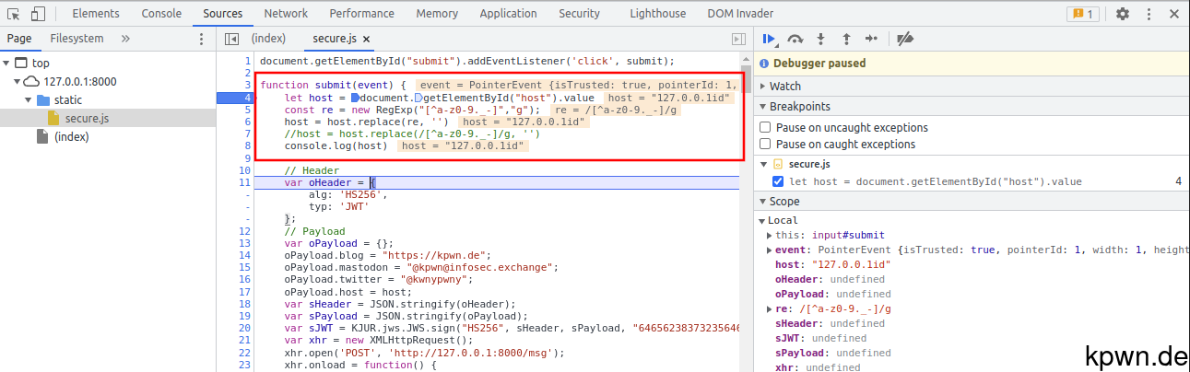This screenshot has width=1190, height=372.
Task: Switch to the Console tab
Action: click(161, 14)
